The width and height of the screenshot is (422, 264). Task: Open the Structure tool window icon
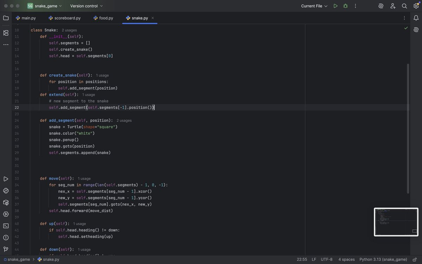click(x=6, y=33)
